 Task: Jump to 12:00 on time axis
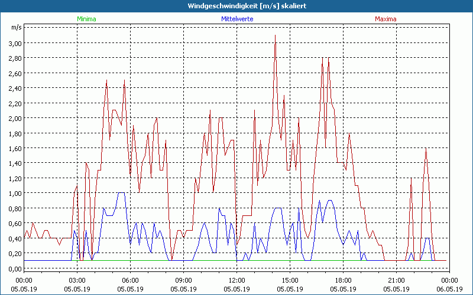click(x=237, y=280)
